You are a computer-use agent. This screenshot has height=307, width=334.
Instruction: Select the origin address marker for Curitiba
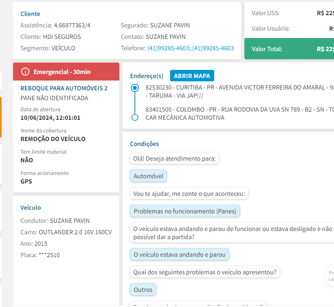pos(135,88)
